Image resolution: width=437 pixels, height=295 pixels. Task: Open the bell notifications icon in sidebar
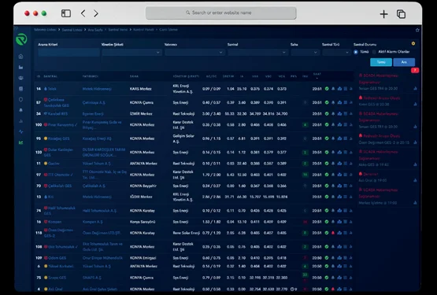tap(21, 110)
